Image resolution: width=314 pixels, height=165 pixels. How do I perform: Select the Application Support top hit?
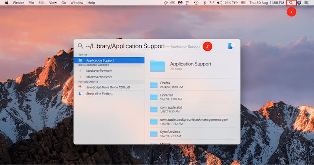[x=109, y=60]
